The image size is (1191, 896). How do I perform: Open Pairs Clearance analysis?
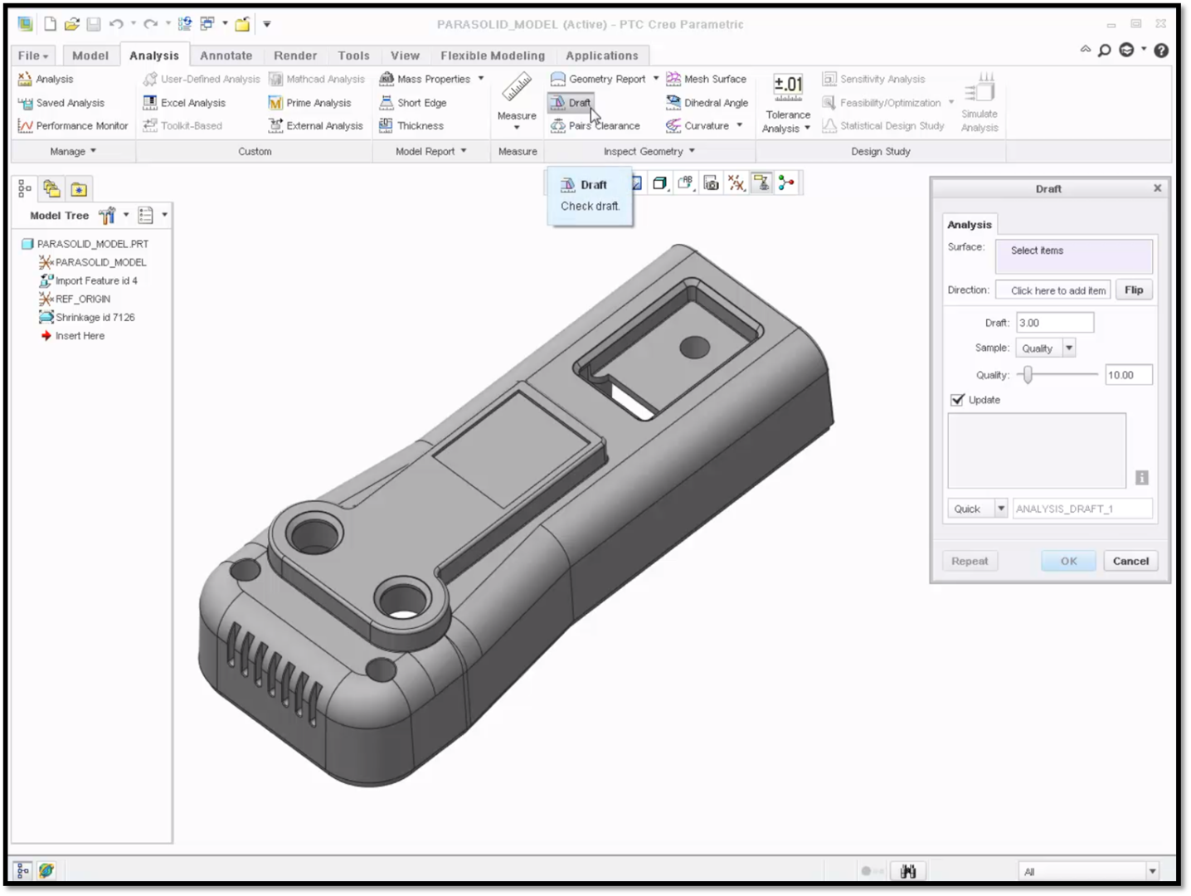coord(595,126)
